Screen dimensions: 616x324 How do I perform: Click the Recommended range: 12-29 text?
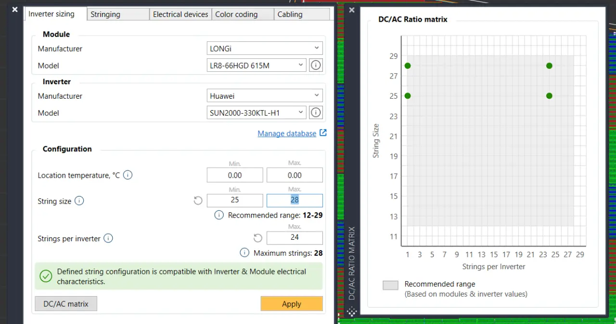(275, 215)
